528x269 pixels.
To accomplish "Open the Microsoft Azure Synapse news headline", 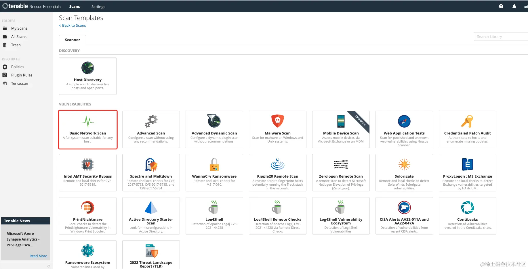I will 23,239.
